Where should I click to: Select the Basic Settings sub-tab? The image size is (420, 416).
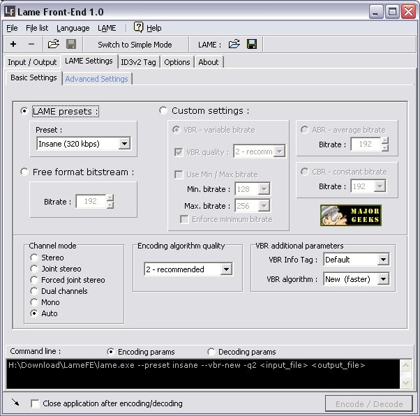tap(33, 77)
